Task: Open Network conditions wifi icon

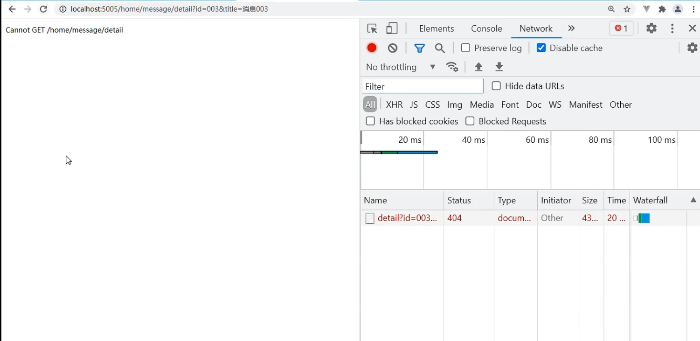Action: coord(452,67)
